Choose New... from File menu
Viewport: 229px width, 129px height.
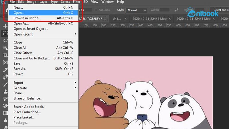pyautogui.click(x=44, y=7)
